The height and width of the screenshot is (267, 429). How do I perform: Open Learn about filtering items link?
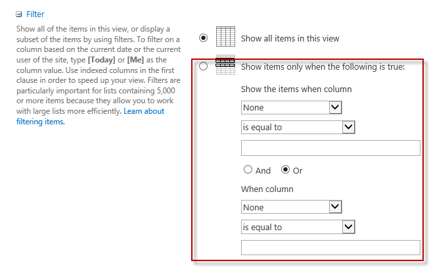click(90, 116)
